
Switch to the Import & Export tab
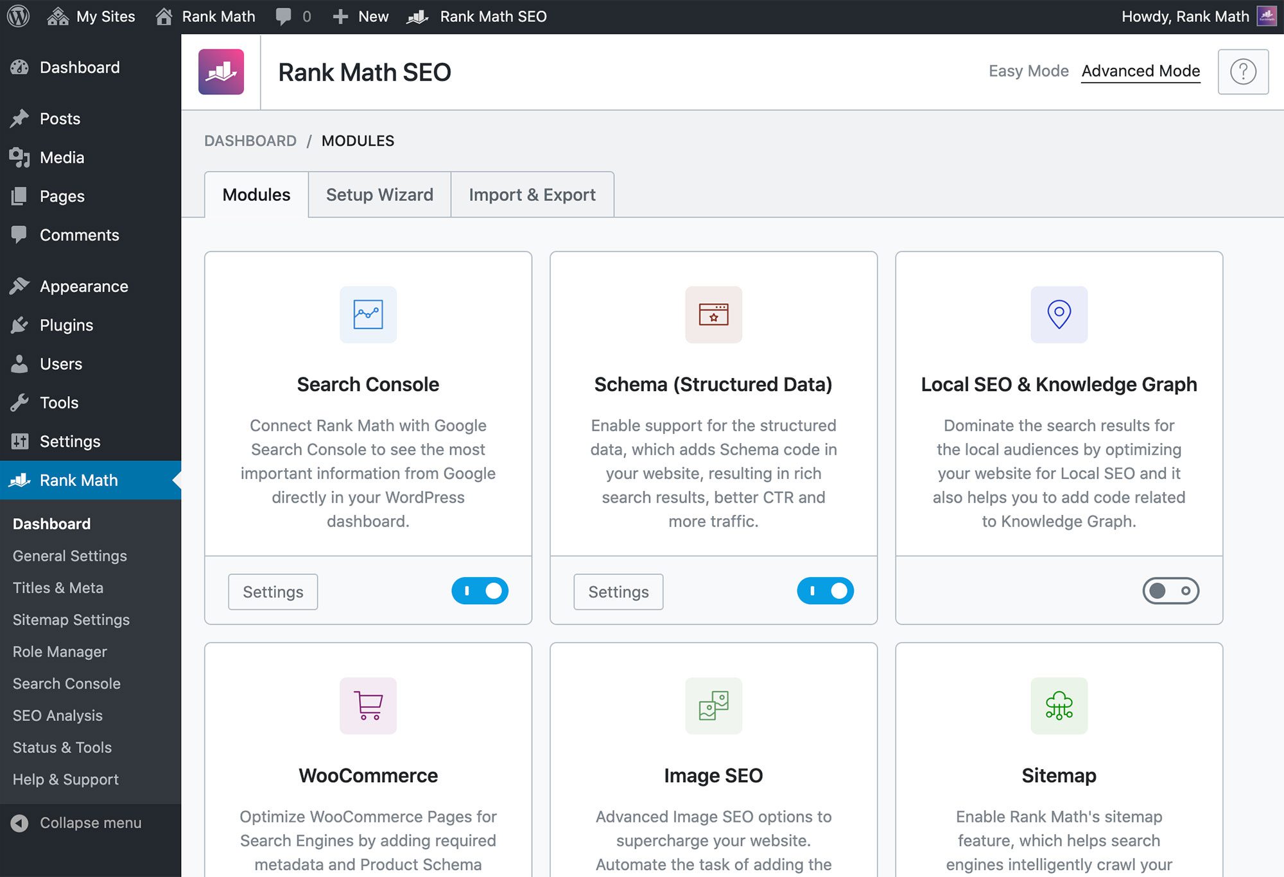pos(532,194)
